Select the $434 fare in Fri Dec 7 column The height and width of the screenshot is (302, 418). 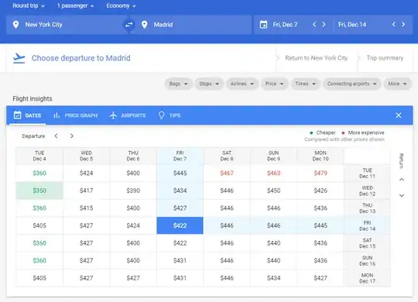[180, 190]
